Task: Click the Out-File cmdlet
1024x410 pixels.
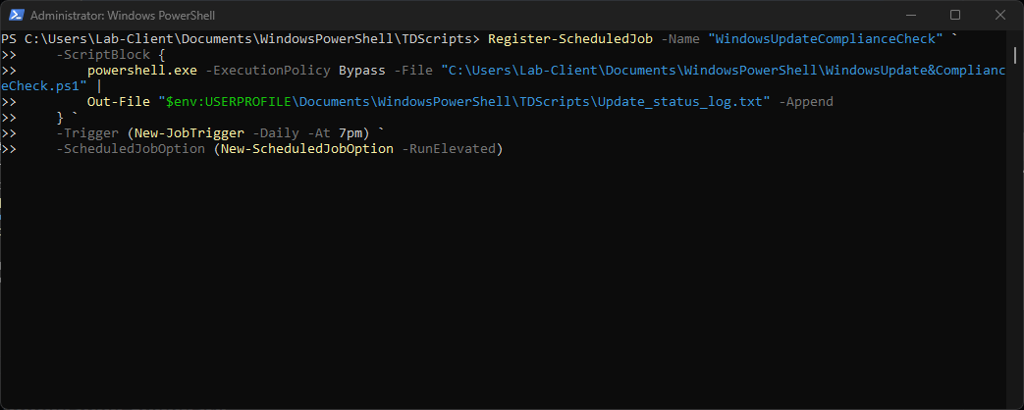Action: (x=119, y=102)
